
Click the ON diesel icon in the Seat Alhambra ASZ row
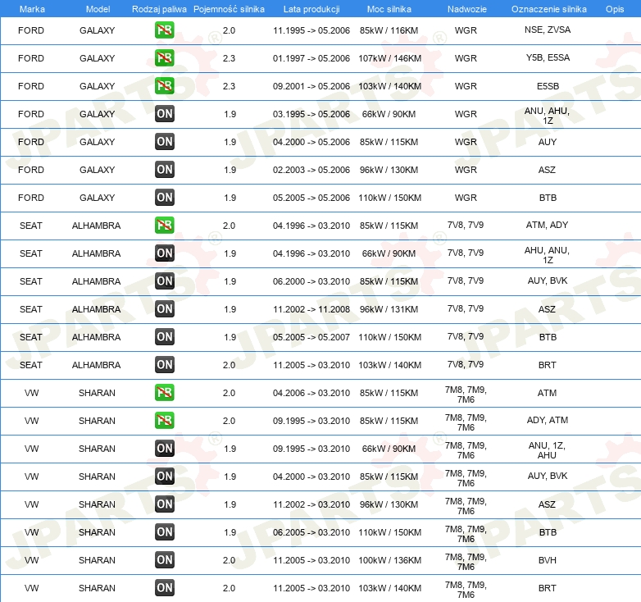[x=164, y=308]
